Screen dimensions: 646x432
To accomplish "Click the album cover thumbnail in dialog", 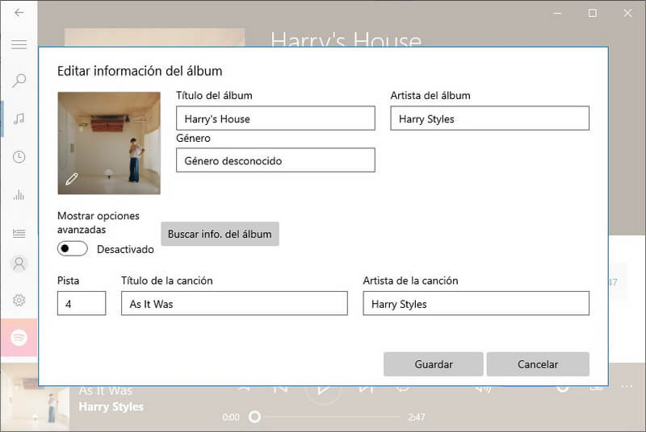I will click(109, 143).
